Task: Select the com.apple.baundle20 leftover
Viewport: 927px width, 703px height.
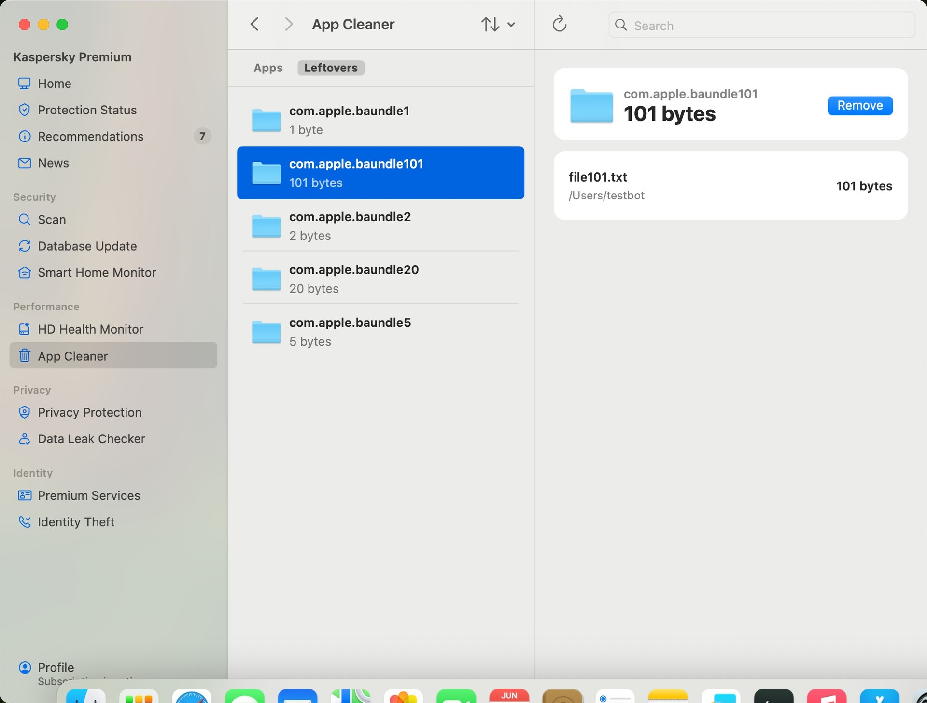Action: click(380, 279)
